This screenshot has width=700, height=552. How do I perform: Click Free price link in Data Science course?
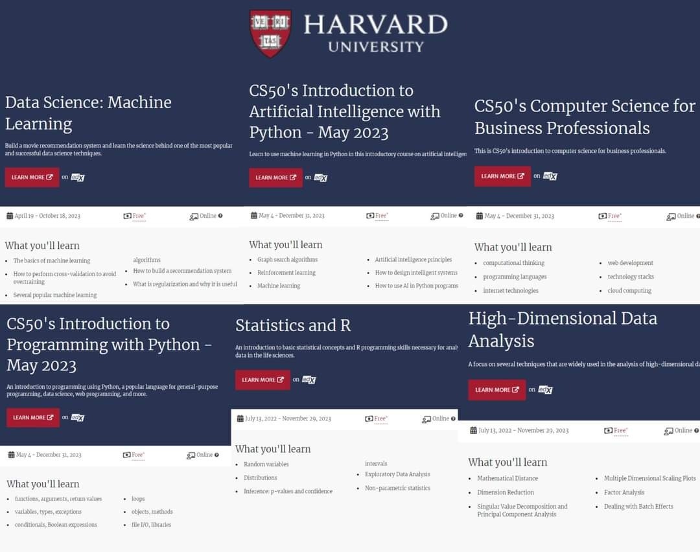[x=139, y=216]
